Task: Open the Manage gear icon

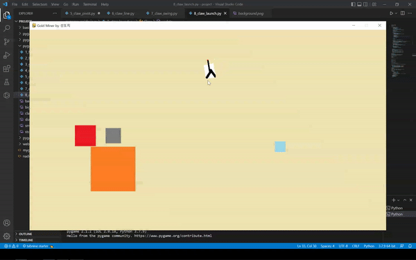Action: coord(7,236)
